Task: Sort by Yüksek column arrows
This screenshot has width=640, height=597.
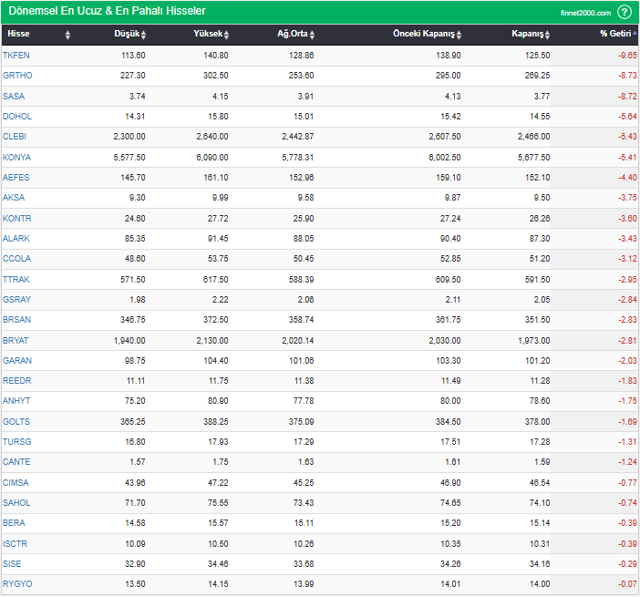Action: point(226,35)
